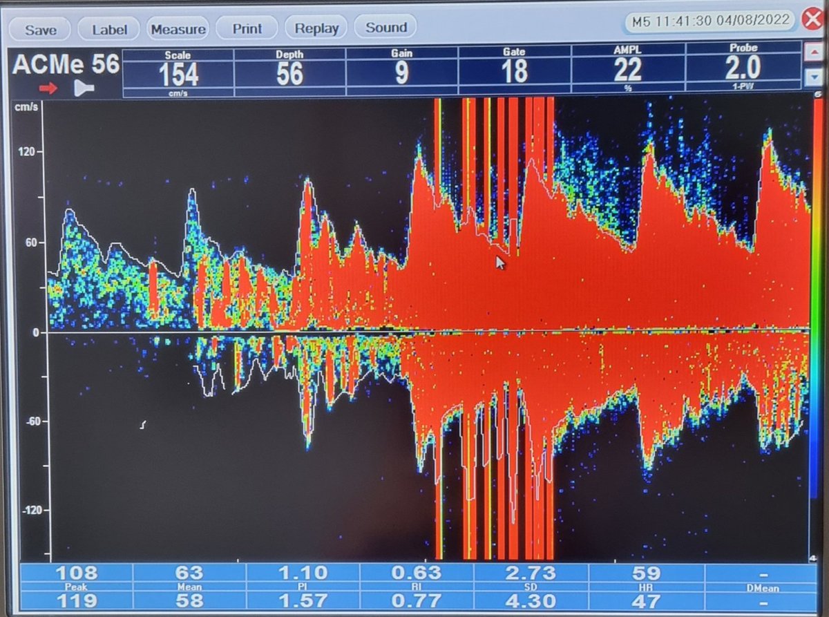The height and width of the screenshot is (617, 829).
Task: Start Replay of the recorded waveform
Action: [316, 28]
